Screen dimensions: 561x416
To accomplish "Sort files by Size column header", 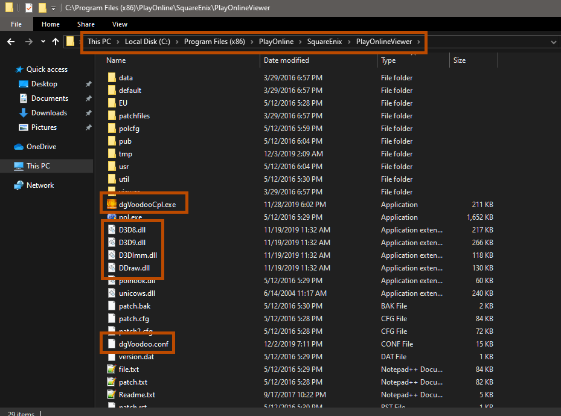I will (x=460, y=60).
